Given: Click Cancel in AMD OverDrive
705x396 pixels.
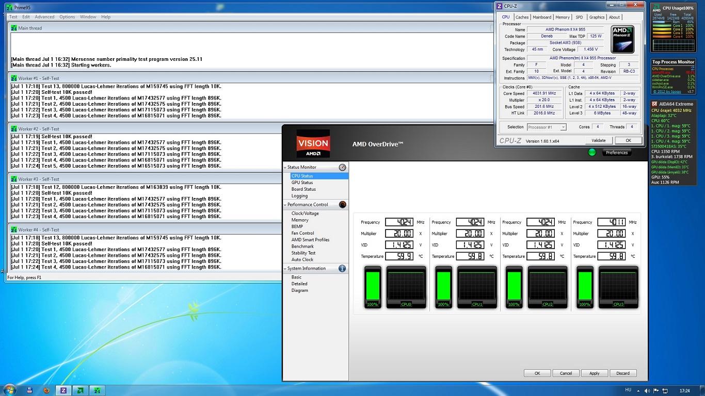Looking at the screenshot, I should coord(566,373).
